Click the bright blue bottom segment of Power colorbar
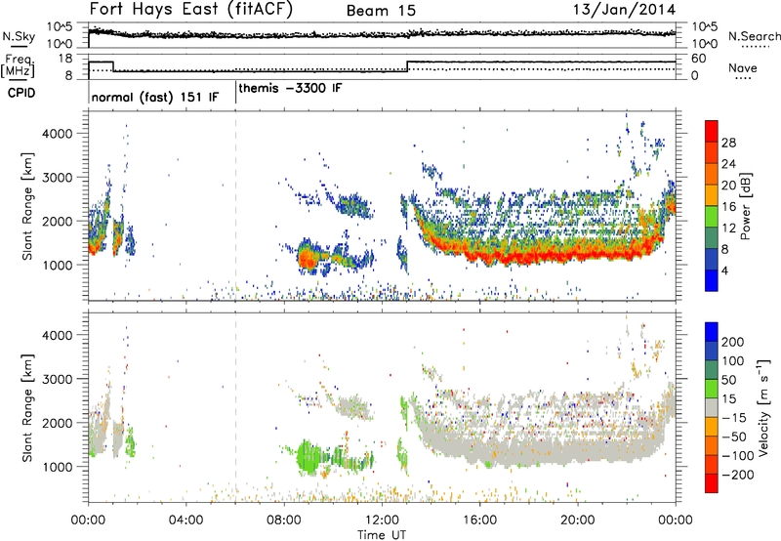Screen dimensions: 781x541 [712, 280]
